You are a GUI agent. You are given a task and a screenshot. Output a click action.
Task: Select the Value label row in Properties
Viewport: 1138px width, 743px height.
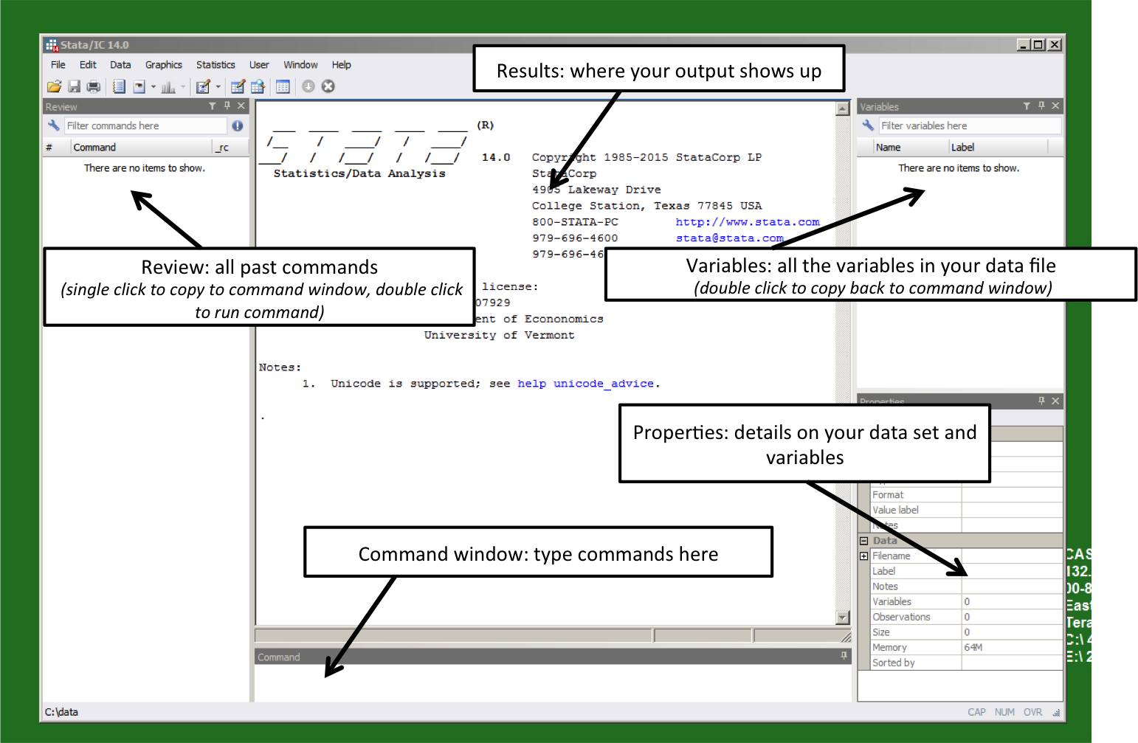966,510
